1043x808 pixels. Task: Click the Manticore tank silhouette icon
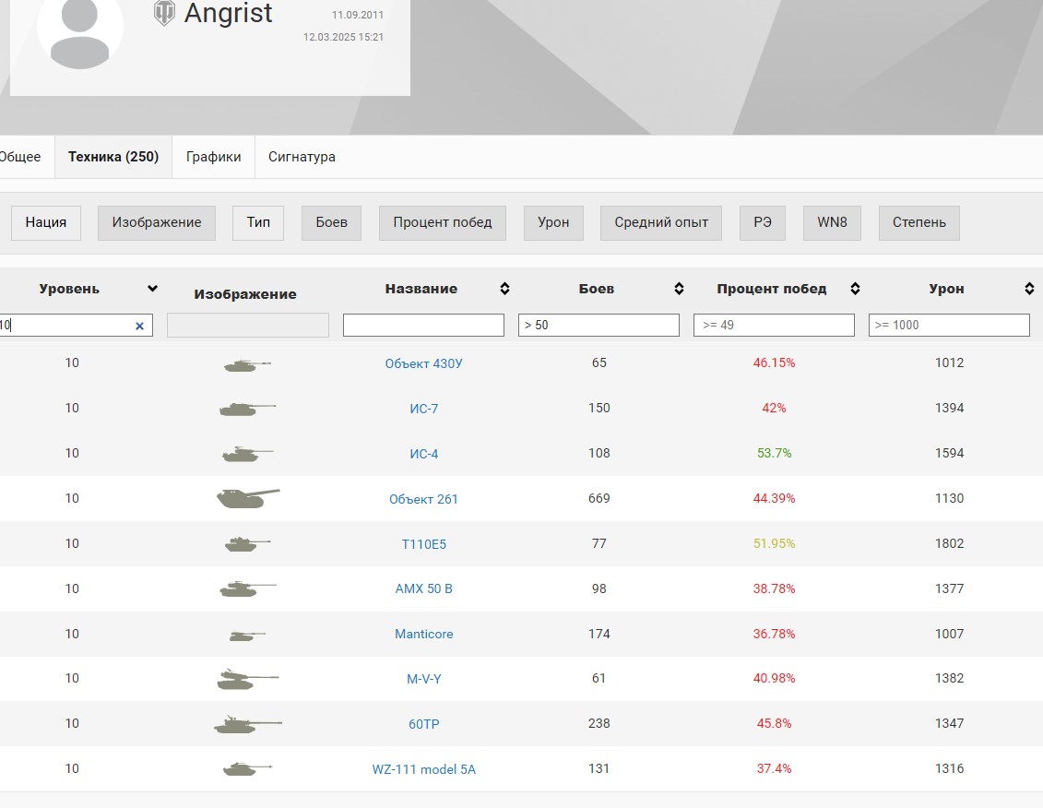tap(247, 635)
